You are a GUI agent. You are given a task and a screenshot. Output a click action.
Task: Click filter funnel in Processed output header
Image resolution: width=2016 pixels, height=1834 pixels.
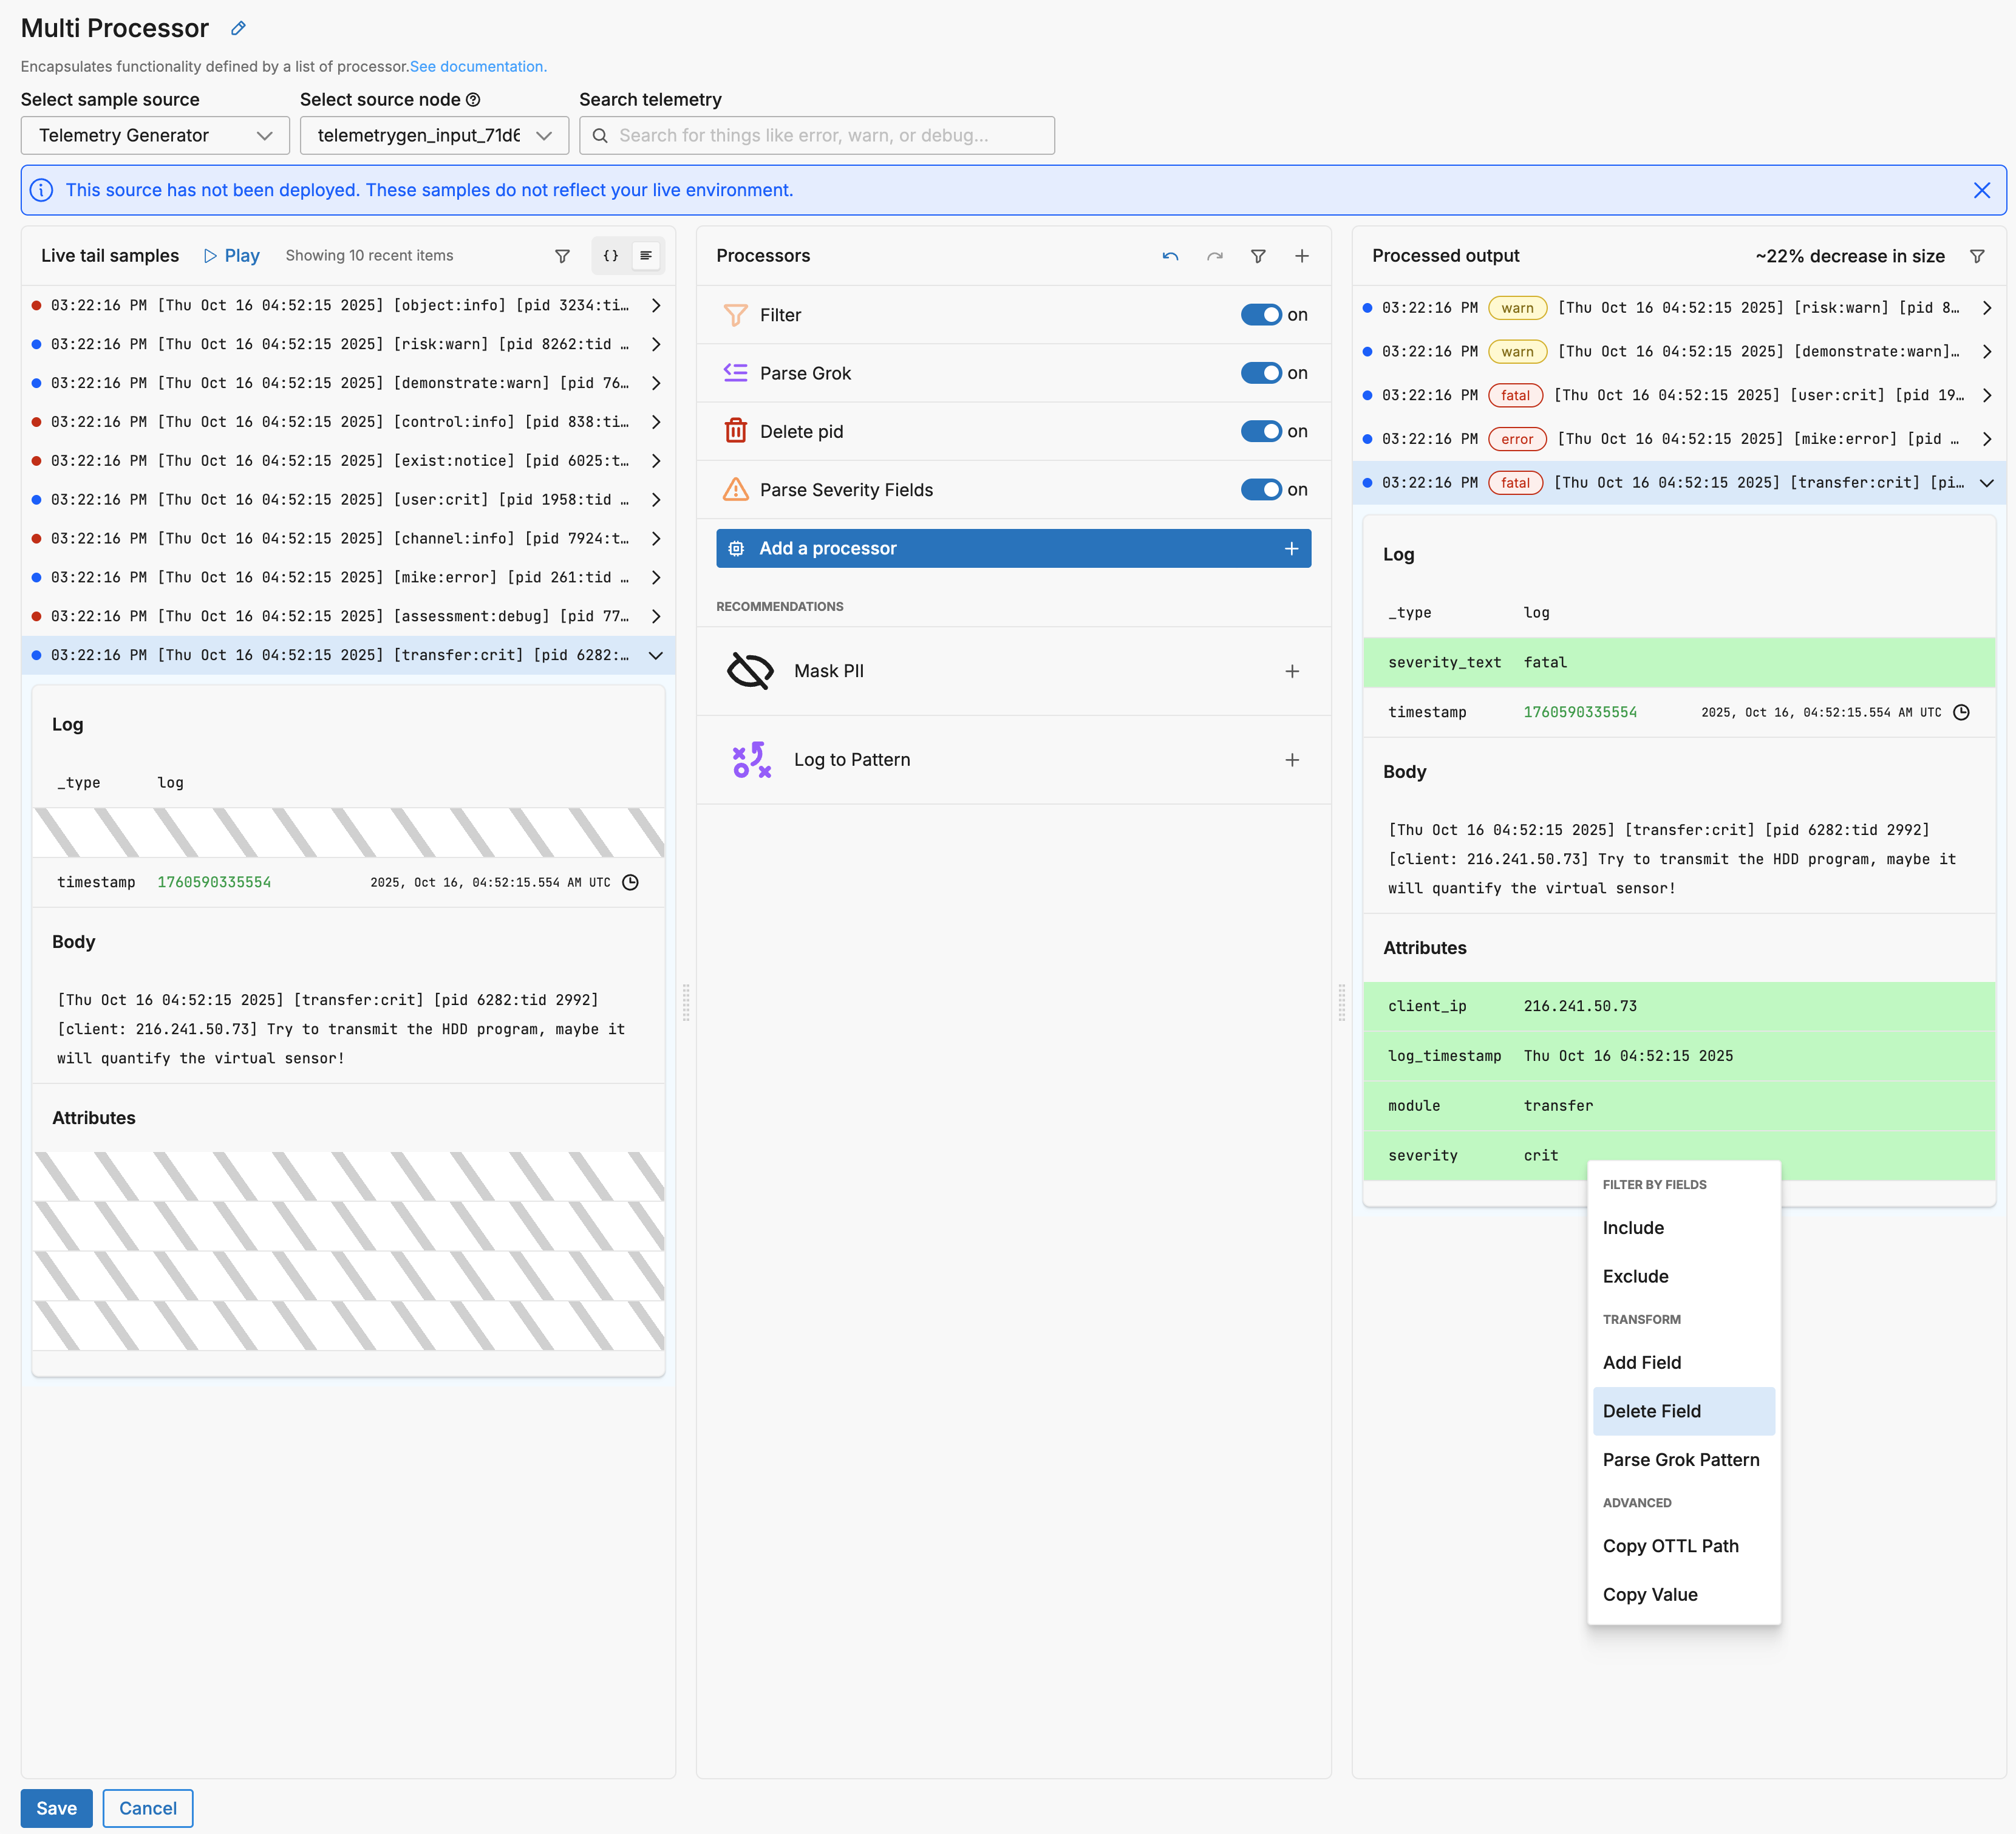click(1976, 256)
